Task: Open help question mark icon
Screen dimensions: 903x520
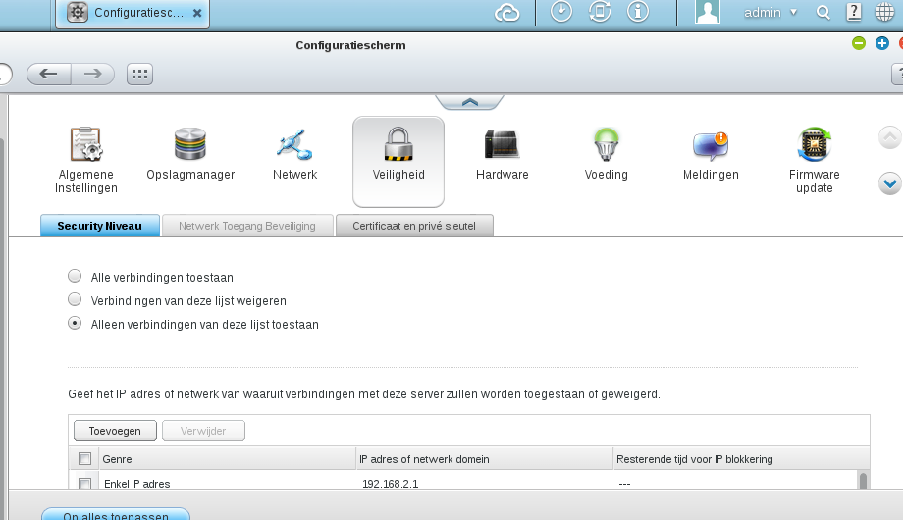Action: point(854,12)
